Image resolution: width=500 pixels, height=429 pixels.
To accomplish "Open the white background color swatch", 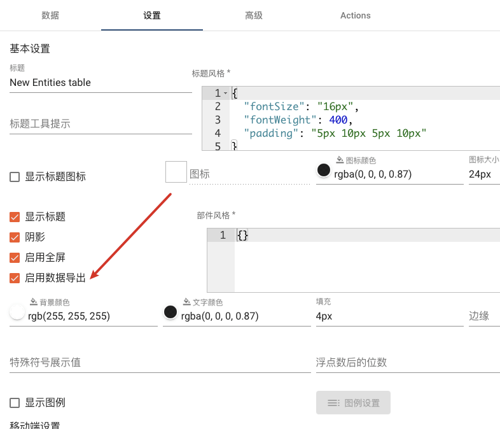I will 17,313.
